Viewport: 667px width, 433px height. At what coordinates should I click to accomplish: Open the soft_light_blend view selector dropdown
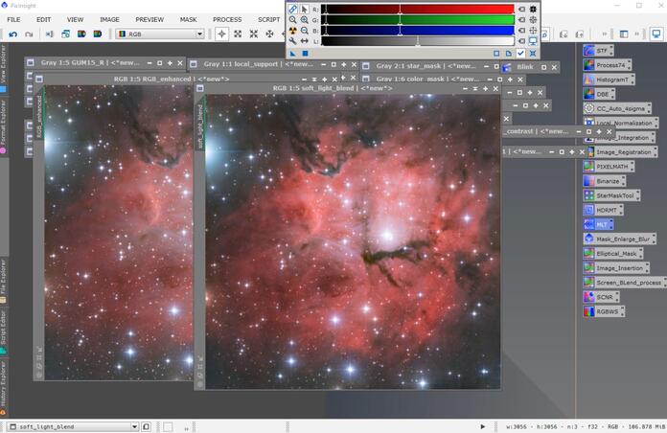(x=73, y=426)
